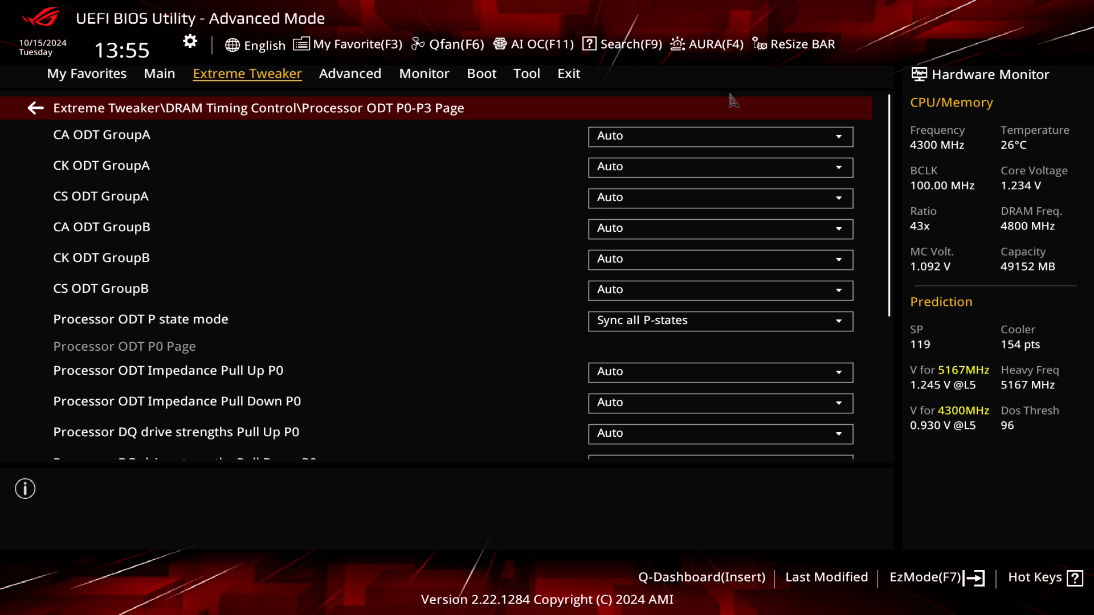Viewport: 1094px width, 615px height.
Task: Launch AI OC overclocking tool
Action: click(534, 43)
